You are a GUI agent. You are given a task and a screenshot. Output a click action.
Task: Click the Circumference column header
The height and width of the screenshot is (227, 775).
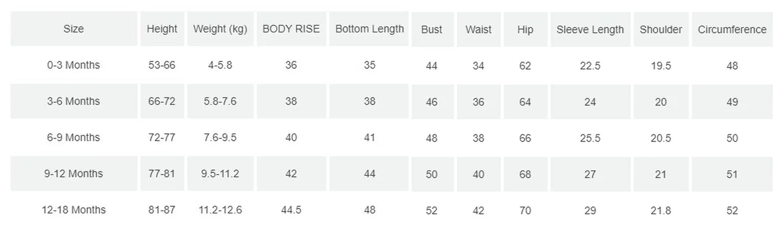click(x=732, y=29)
